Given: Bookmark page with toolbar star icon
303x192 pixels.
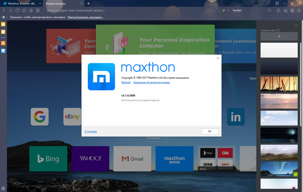Looking at the screenshot, I should click(31, 11).
